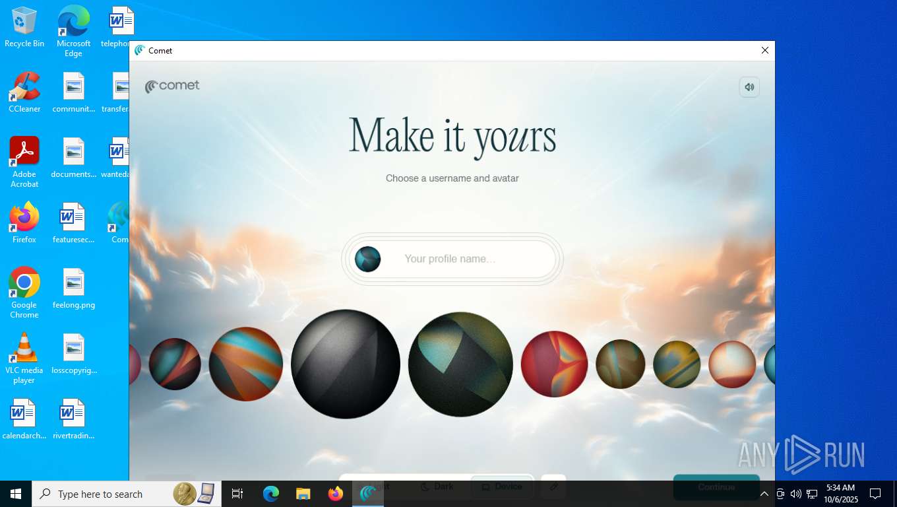This screenshot has height=507, width=897.
Task: Open File Explorer from the taskbar
Action: (303, 494)
